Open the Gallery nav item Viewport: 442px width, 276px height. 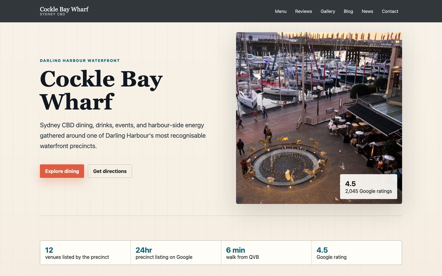pyautogui.click(x=328, y=11)
